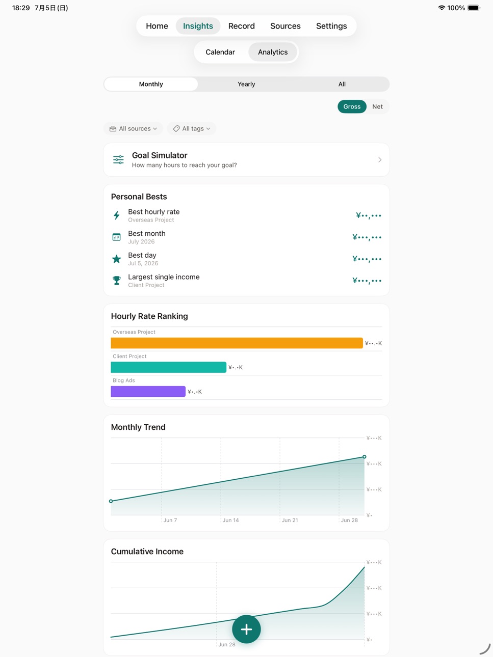Open the Record tab

tap(242, 26)
